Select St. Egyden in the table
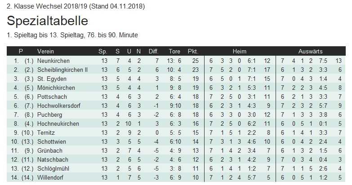352x185 pixels. (x=50, y=79)
